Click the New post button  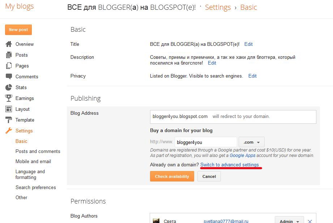18,30
